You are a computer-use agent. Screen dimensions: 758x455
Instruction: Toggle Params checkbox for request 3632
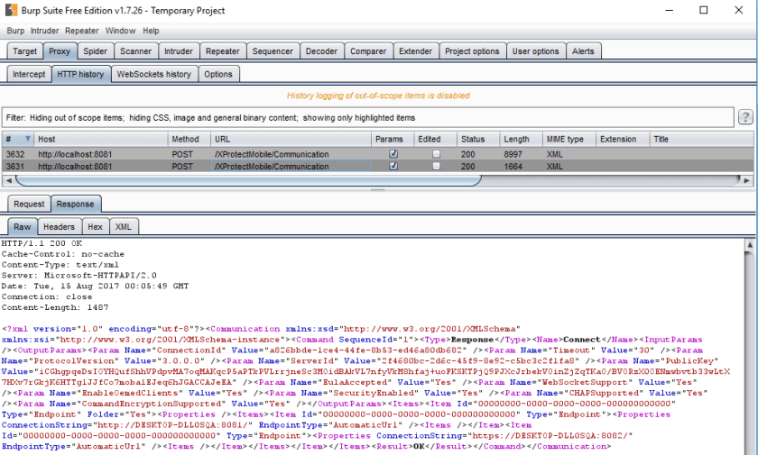coord(393,154)
